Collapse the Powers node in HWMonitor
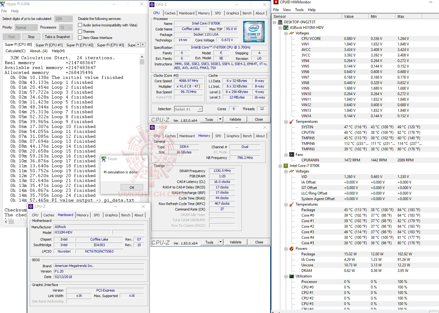The height and width of the screenshot is (313, 439). [286, 249]
